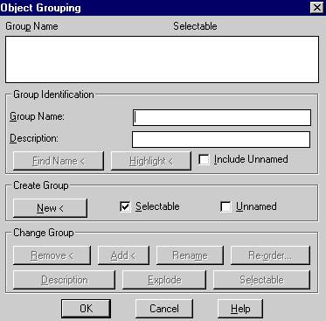Tick the Unnamed checkbox
This screenshot has width=326, height=321.
225,206
